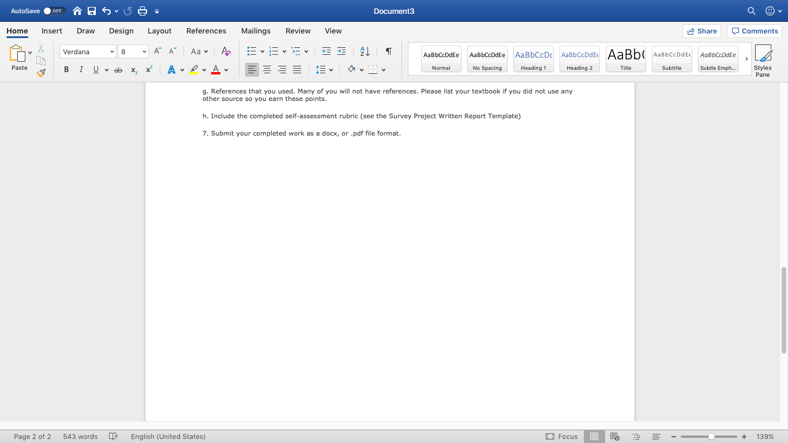The height and width of the screenshot is (443, 788).
Task: Copy the selection
Action: point(41,61)
